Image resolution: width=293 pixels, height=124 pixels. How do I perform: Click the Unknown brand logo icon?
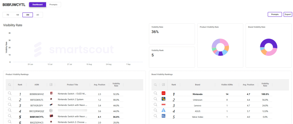pos(163,99)
